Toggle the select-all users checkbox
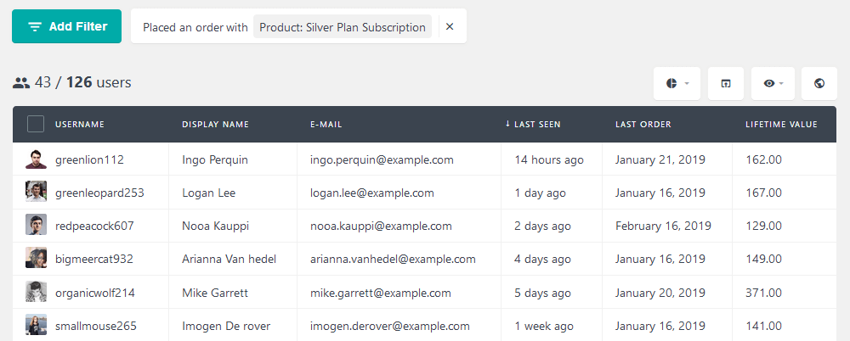The width and height of the screenshot is (850, 341). pyautogui.click(x=36, y=124)
